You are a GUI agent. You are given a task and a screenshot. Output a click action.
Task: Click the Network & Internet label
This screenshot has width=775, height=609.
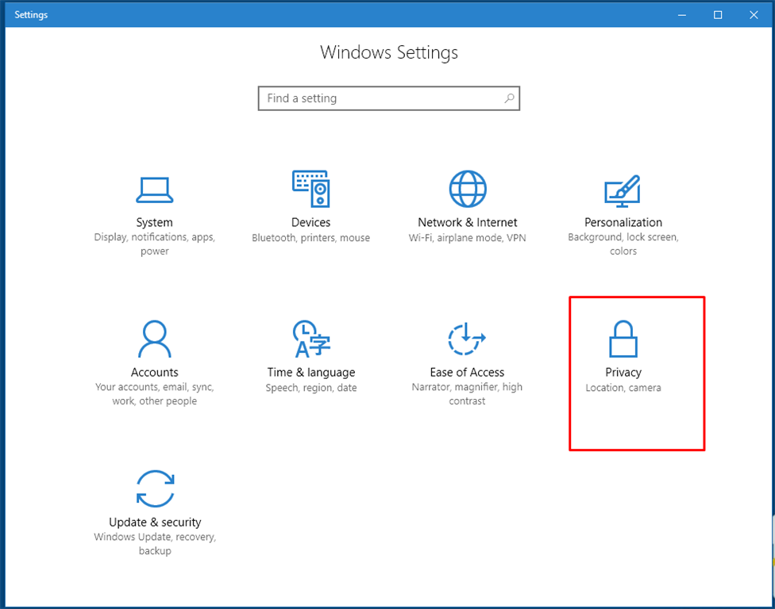(468, 223)
